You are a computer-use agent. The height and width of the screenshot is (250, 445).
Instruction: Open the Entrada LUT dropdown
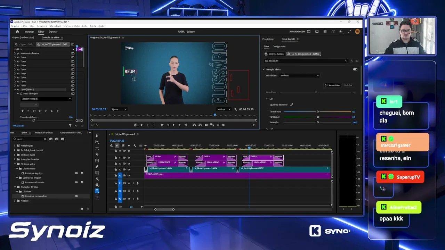pos(299,75)
